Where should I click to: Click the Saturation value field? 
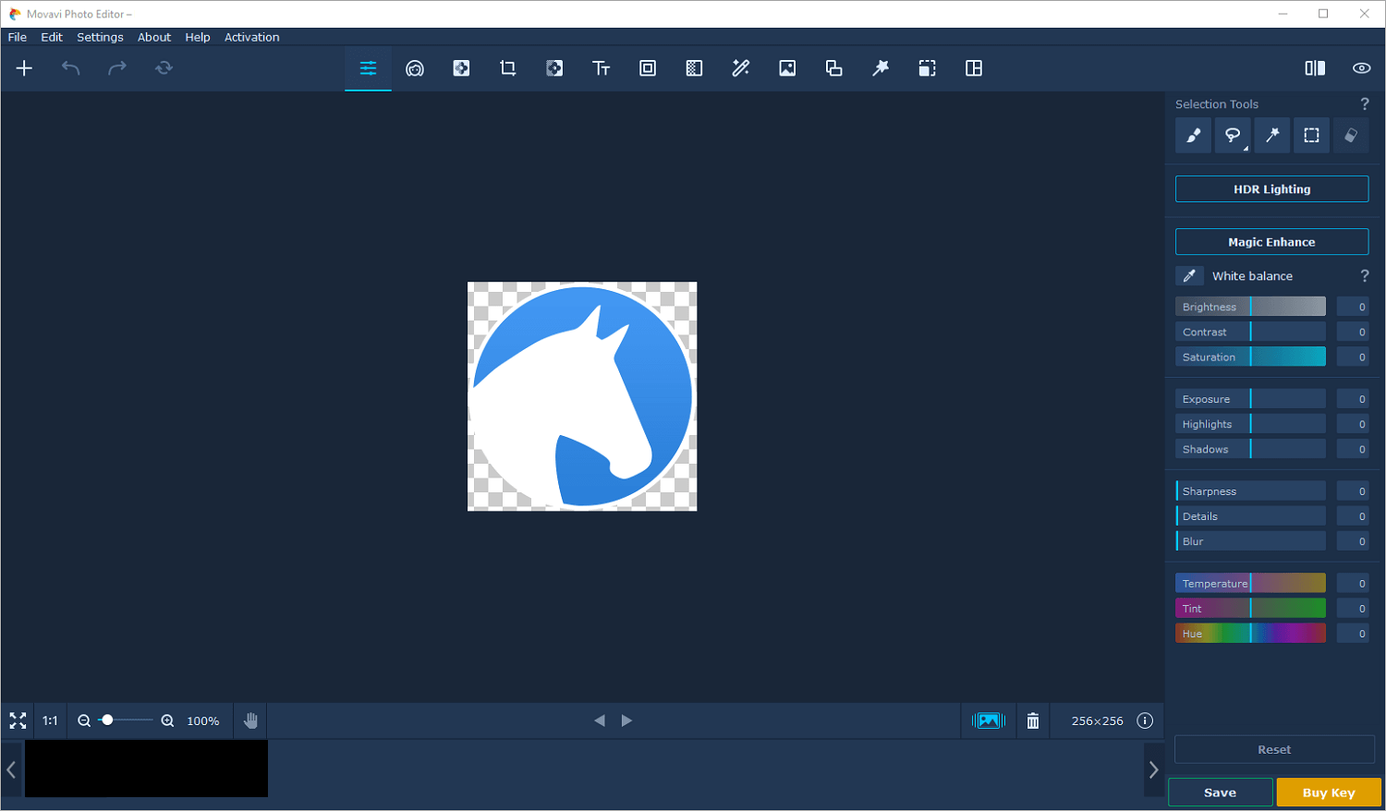[1353, 357]
